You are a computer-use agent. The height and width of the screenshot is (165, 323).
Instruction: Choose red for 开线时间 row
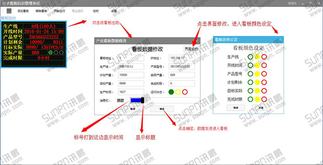pyautogui.click(x=264, y=65)
